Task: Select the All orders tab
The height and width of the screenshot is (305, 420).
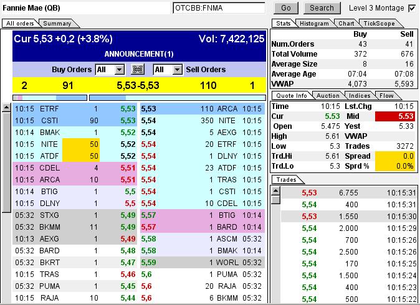Action: tap(20, 23)
